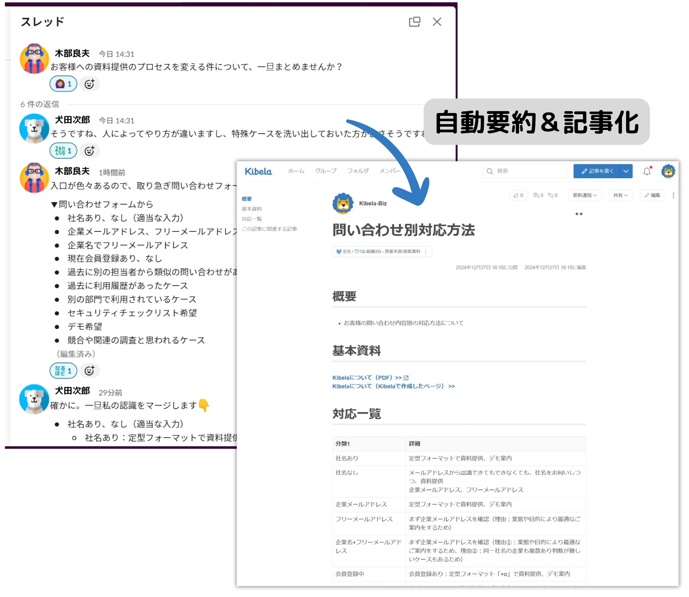Screen dimensions: 689x597
Task: Focus the Kibela 検索 search field
Action: point(524,171)
